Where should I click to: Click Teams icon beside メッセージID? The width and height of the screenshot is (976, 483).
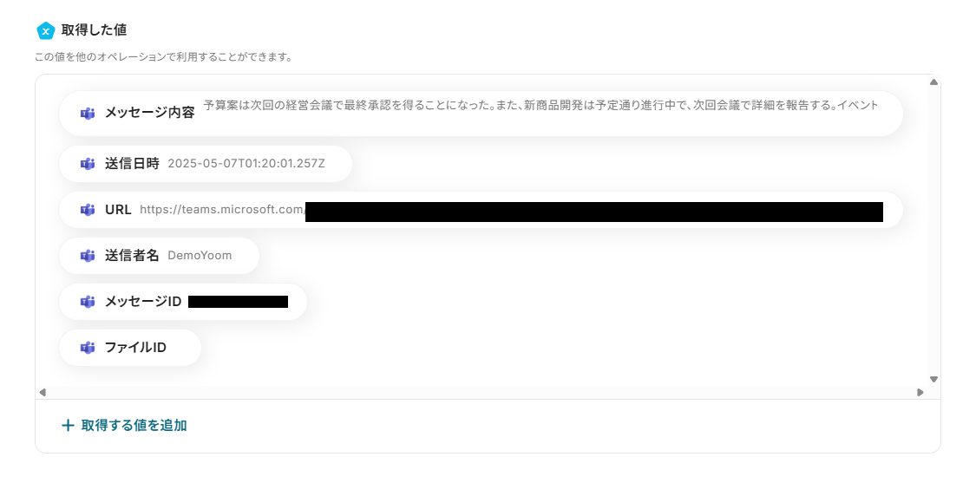coord(87,302)
